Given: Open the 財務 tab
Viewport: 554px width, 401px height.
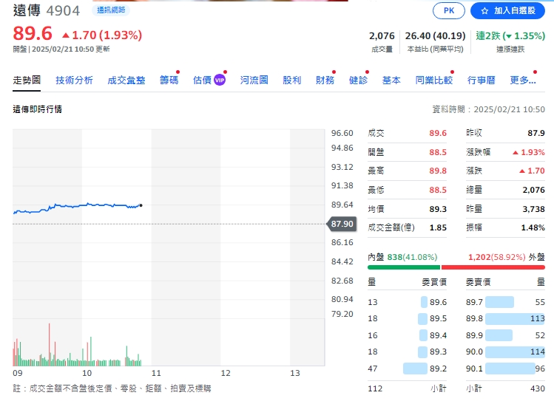Looking at the screenshot, I should click(x=325, y=80).
